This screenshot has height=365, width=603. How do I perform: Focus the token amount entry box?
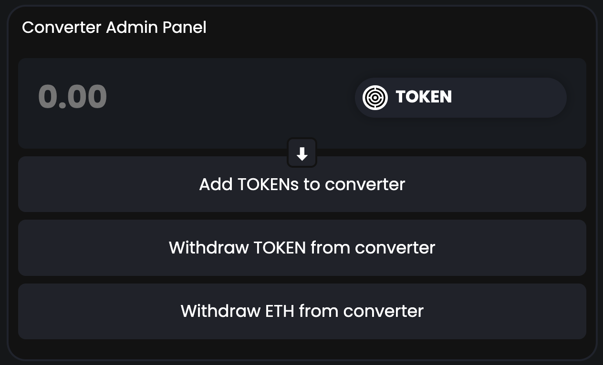(x=143, y=97)
